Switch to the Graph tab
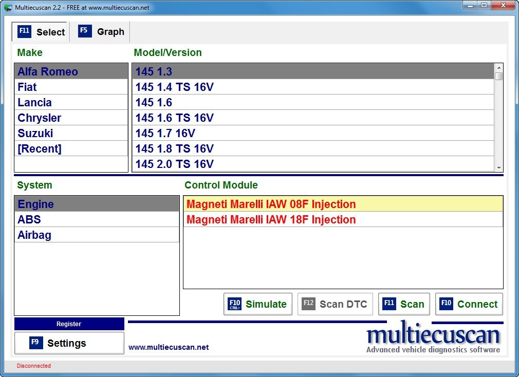Image resolution: width=519 pixels, height=377 pixels. [x=101, y=31]
